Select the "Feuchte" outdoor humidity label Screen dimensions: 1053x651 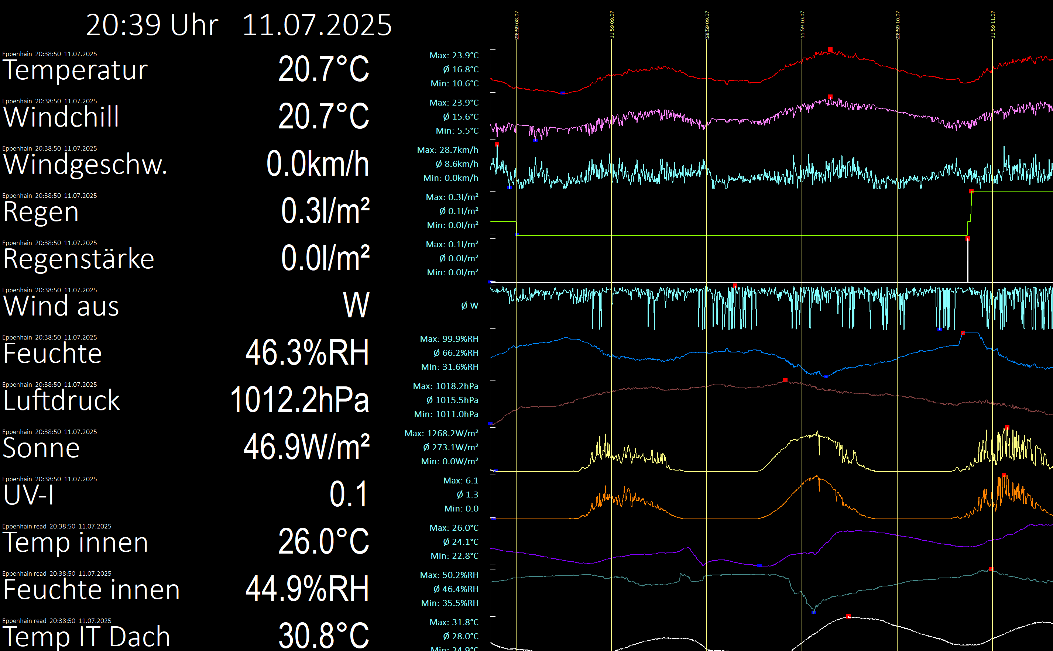(52, 354)
